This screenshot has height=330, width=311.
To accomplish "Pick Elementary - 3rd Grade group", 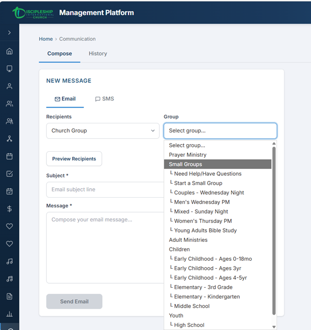I will (218, 287).
